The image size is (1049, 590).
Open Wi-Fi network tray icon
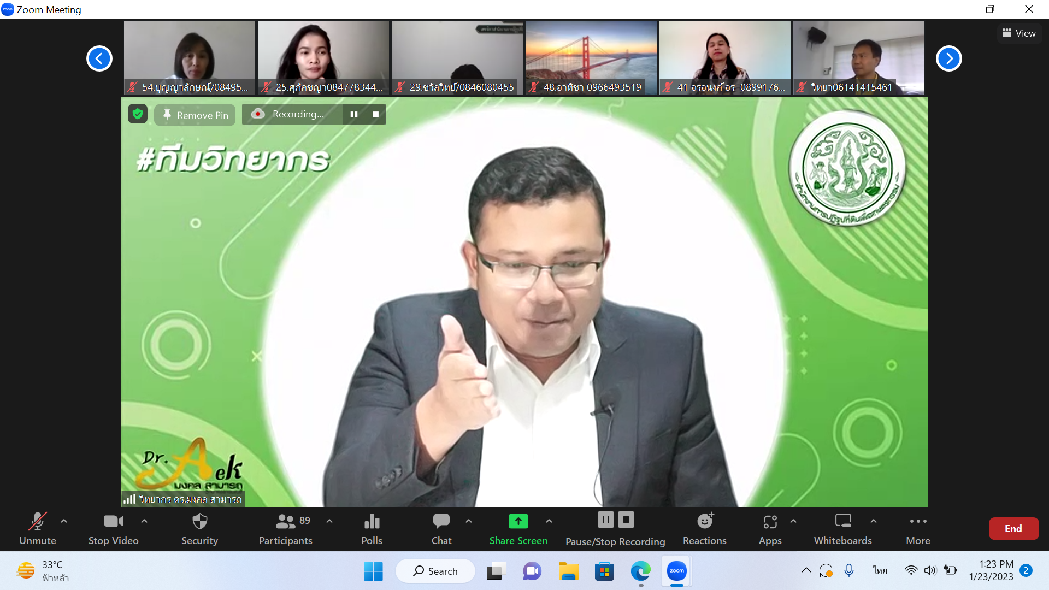(911, 570)
